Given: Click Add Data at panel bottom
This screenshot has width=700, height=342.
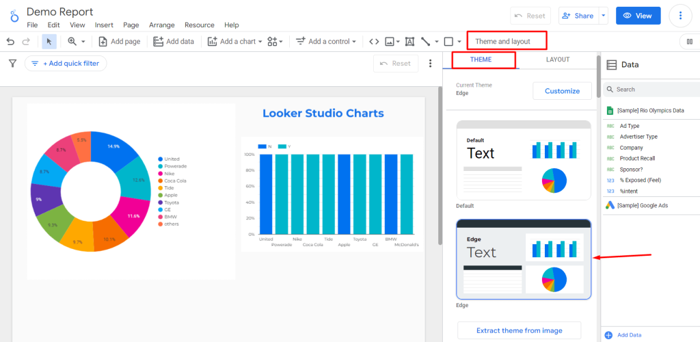Looking at the screenshot, I should click(x=623, y=335).
